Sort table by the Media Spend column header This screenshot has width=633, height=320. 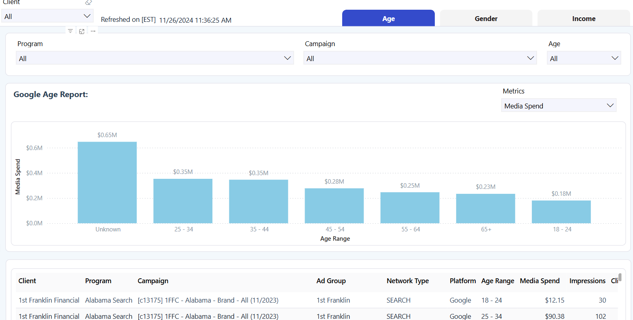540,281
